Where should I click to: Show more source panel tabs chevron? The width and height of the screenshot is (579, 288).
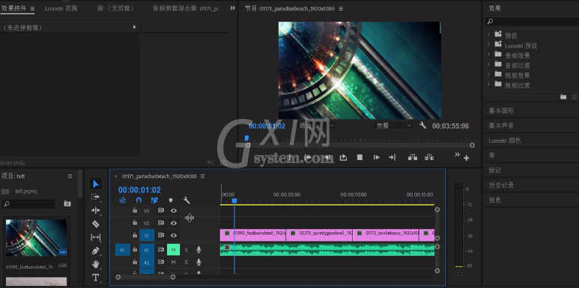click(232, 8)
